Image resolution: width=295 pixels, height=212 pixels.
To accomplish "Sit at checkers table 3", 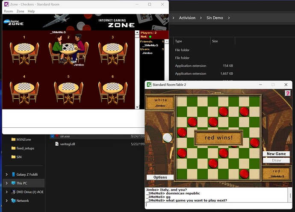I will point(113,53).
